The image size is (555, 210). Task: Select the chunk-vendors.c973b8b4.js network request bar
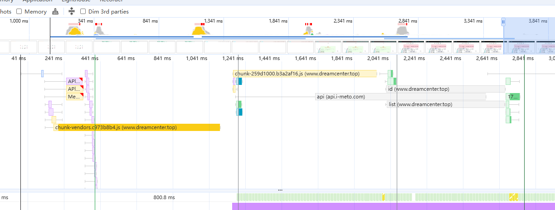[x=136, y=127]
